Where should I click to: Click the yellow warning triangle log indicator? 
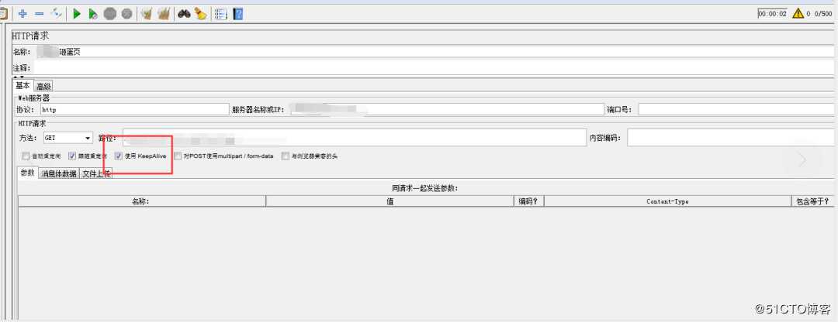click(x=798, y=13)
